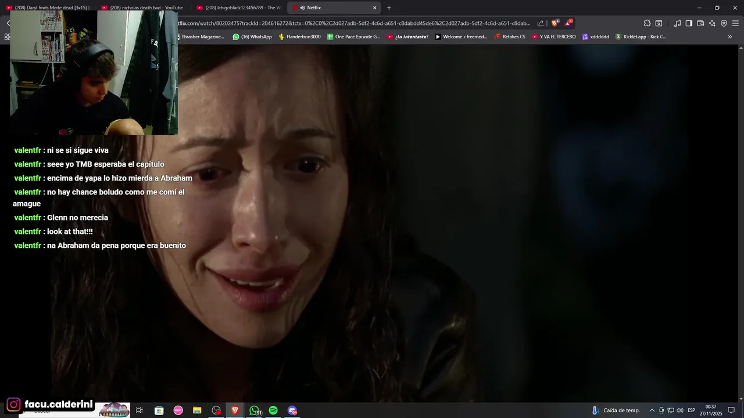Open the Brave VPN shield icon

[724, 23]
